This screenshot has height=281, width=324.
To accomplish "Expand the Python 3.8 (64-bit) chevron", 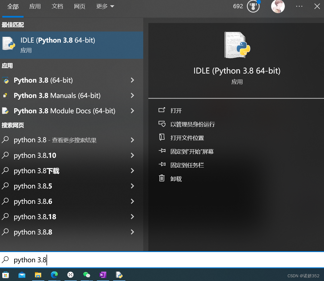I will coord(132,80).
